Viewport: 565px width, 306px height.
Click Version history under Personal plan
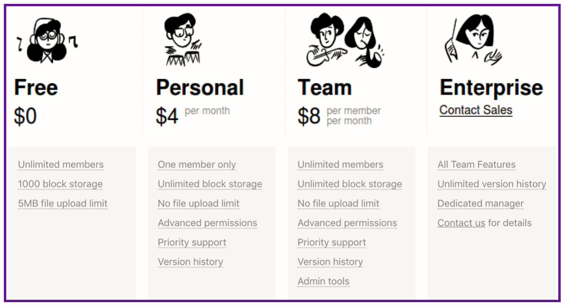pos(190,262)
